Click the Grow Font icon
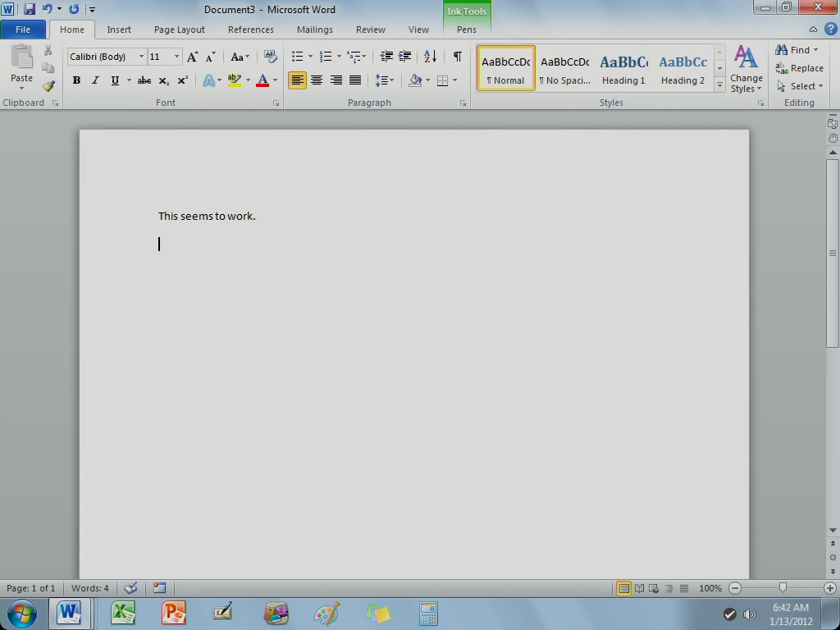The width and height of the screenshot is (840, 630). coord(192,57)
